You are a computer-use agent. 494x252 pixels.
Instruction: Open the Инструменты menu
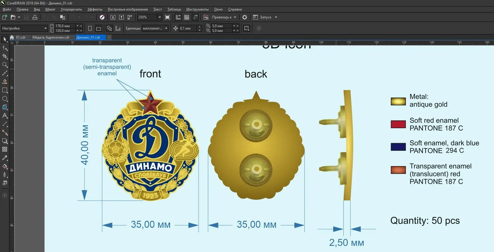click(198, 9)
